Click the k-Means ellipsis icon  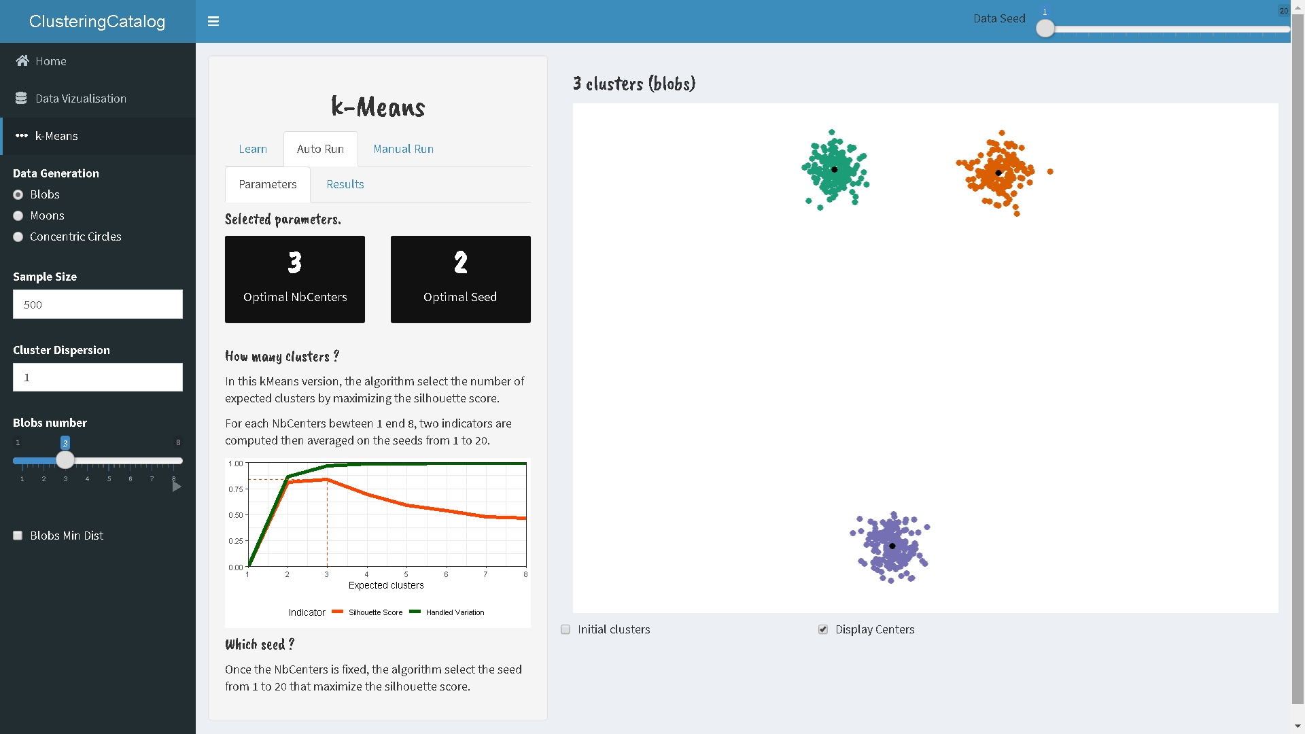click(21, 136)
